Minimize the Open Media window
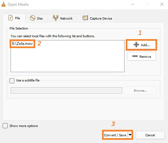 pyautogui.click(x=133, y=4)
